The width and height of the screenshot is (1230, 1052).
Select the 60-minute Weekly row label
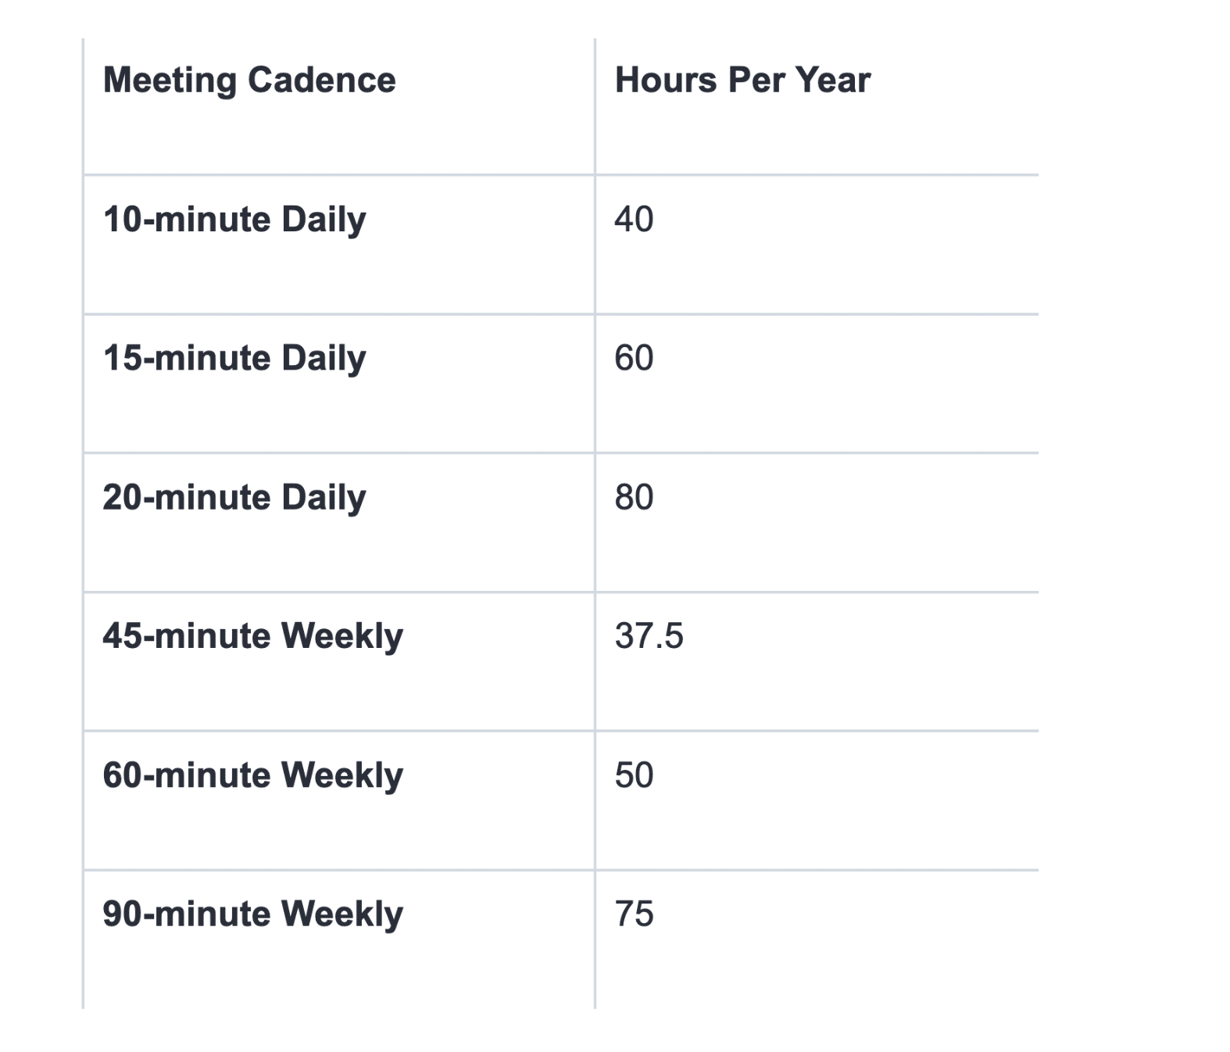[253, 775]
